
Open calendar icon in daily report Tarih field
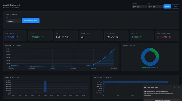click(x=18, y=21)
